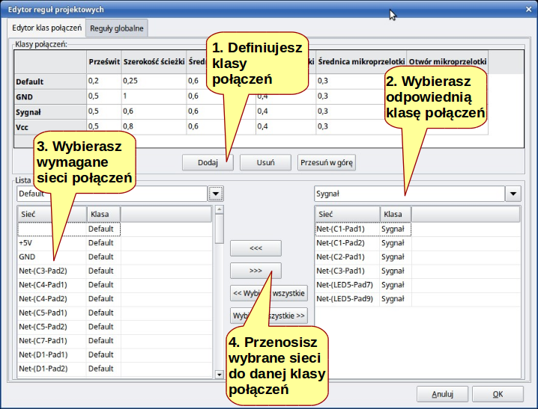538x409 pixels.
Task: Select Net-(LED5-Pad9) in the right list
Action: (x=417, y=299)
